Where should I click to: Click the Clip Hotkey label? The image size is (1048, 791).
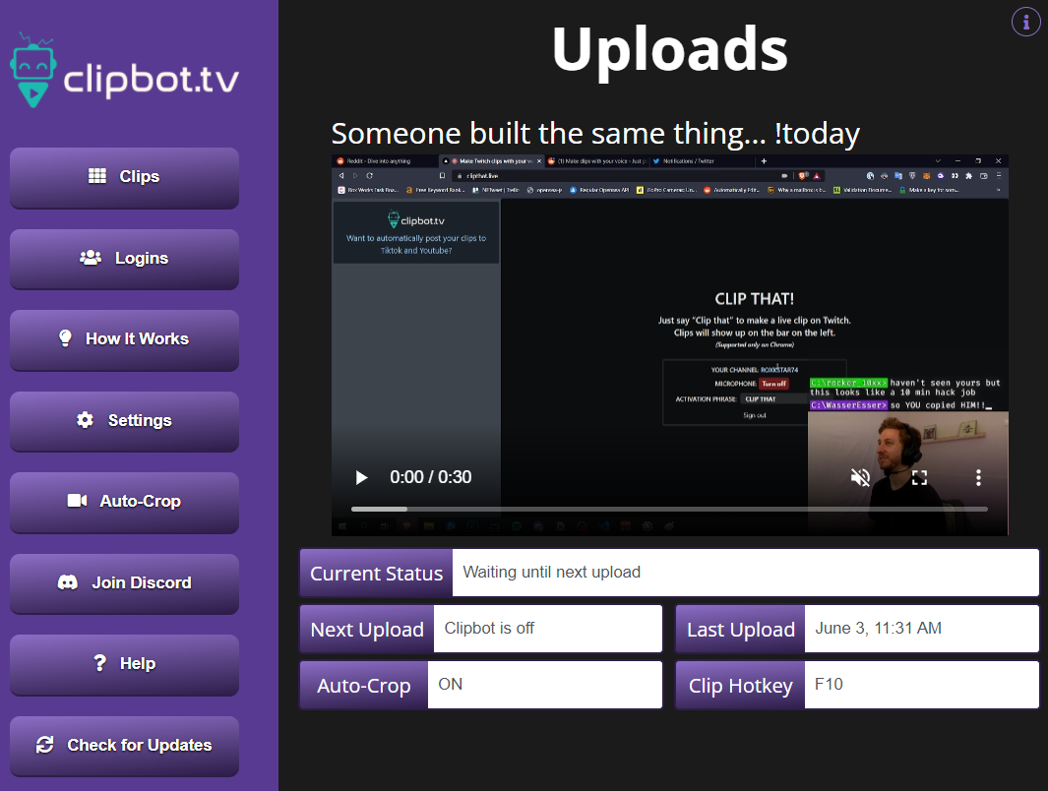tap(741, 685)
